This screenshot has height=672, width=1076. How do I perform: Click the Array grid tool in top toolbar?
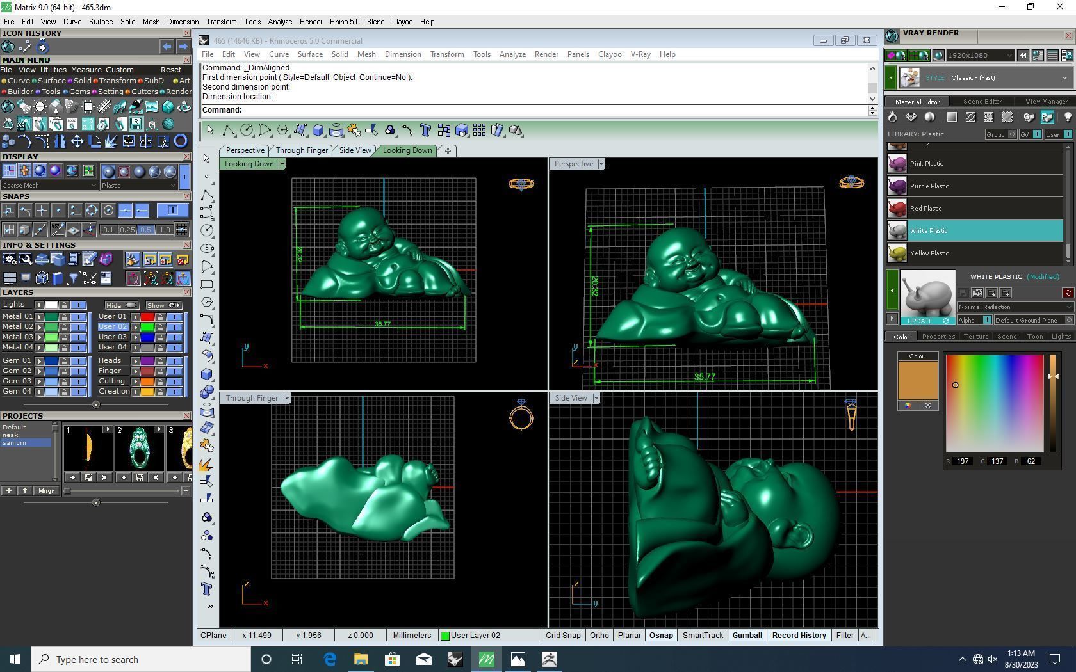pyautogui.click(x=479, y=131)
